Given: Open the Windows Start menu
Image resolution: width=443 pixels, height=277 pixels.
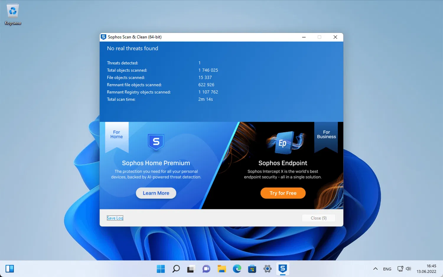Looking at the screenshot, I should click(161, 269).
